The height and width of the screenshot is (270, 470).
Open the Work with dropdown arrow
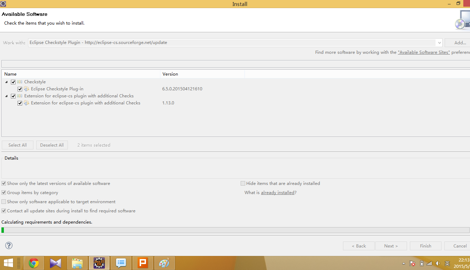tap(439, 43)
